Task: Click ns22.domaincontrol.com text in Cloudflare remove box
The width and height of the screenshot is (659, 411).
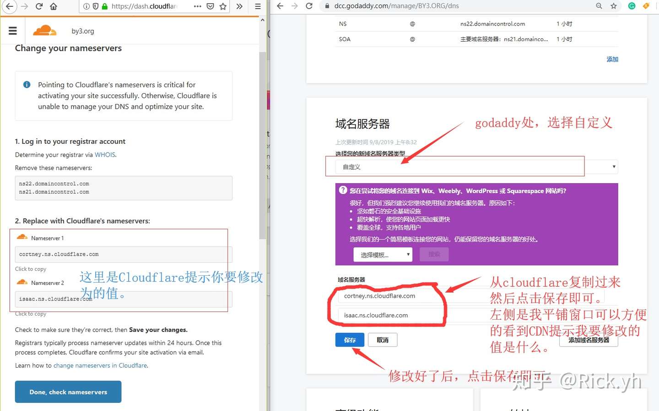Action: click(x=54, y=184)
